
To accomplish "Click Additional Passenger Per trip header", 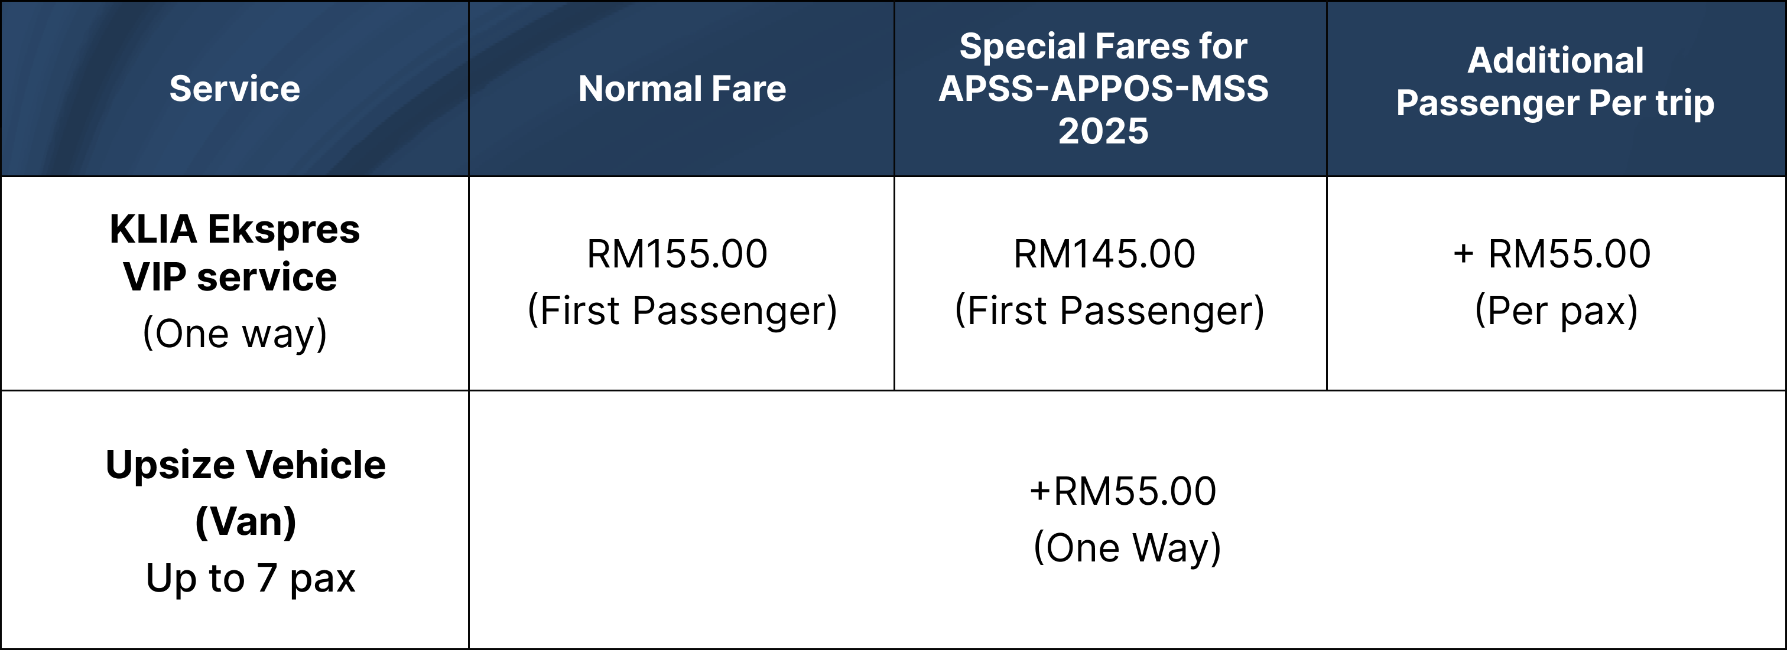I will pyautogui.click(x=1555, y=82).
